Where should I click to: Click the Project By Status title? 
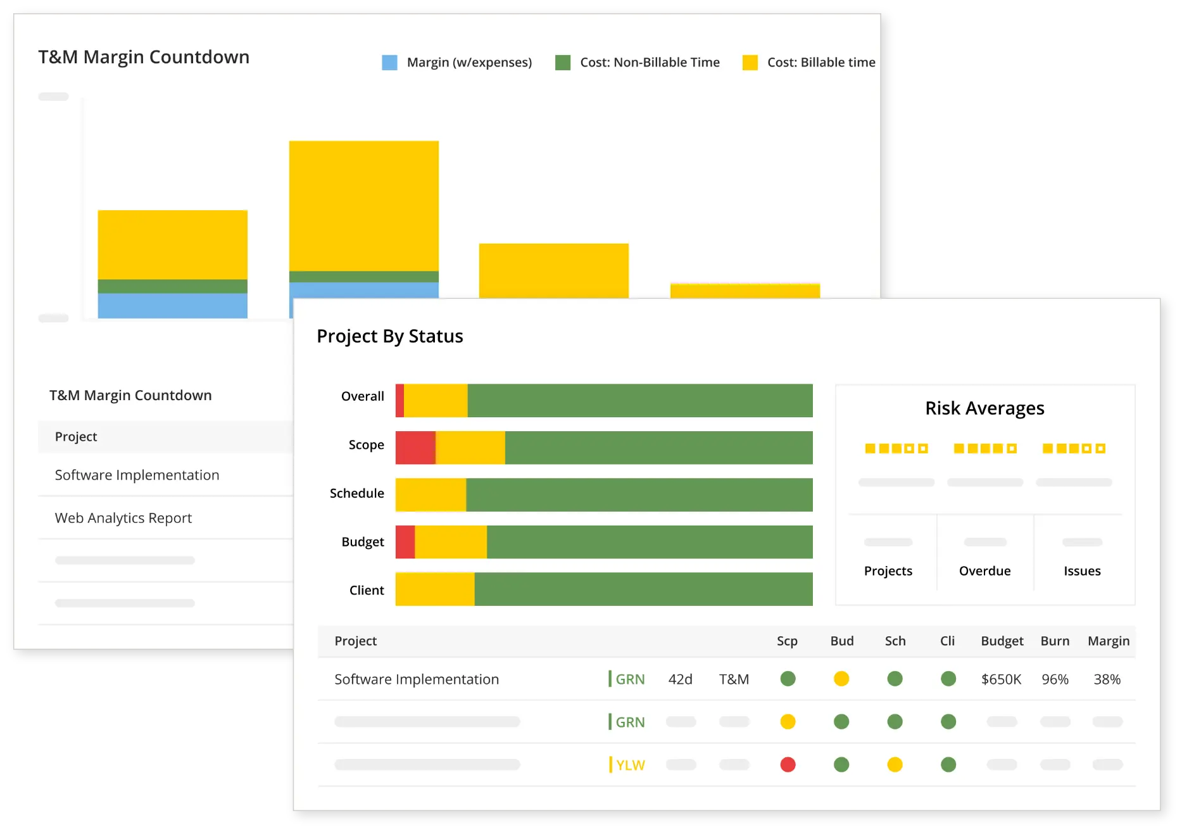[x=390, y=336]
